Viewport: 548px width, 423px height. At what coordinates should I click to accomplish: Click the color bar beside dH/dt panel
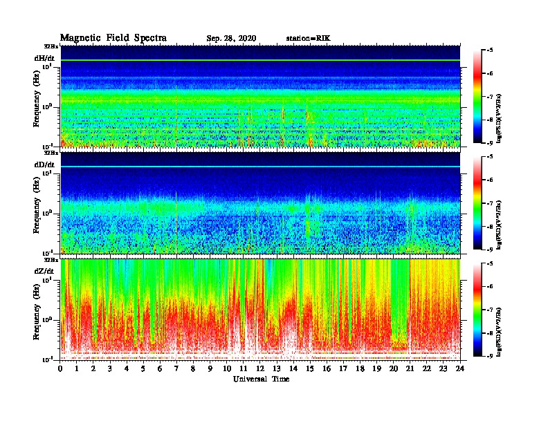(x=477, y=96)
